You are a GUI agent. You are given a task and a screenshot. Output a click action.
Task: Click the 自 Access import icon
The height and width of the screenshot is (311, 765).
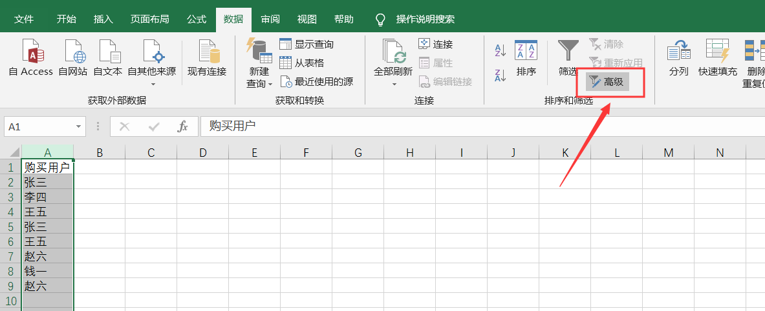click(31, 52)
